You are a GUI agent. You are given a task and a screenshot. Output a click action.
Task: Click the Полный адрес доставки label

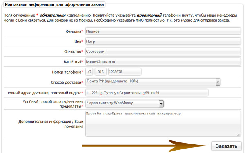(45, 93)
